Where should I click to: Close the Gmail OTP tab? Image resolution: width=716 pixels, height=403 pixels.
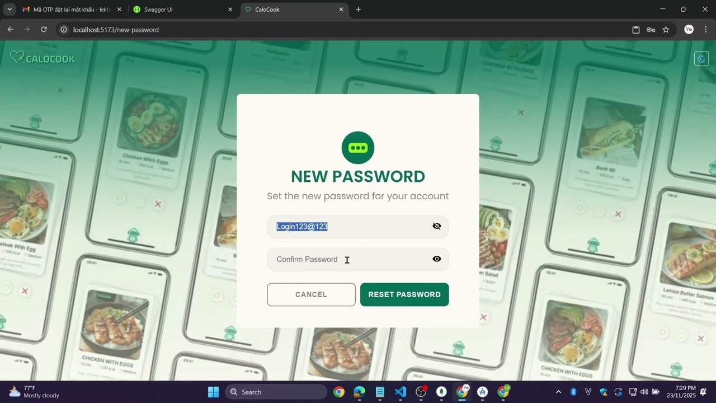coord(119,10)
